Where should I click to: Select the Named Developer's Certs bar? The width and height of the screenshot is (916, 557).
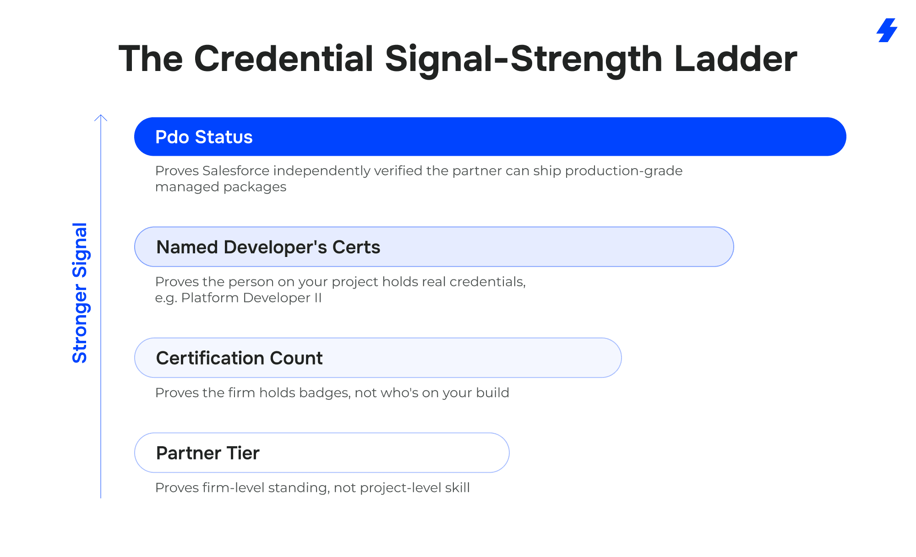point(434,247)
